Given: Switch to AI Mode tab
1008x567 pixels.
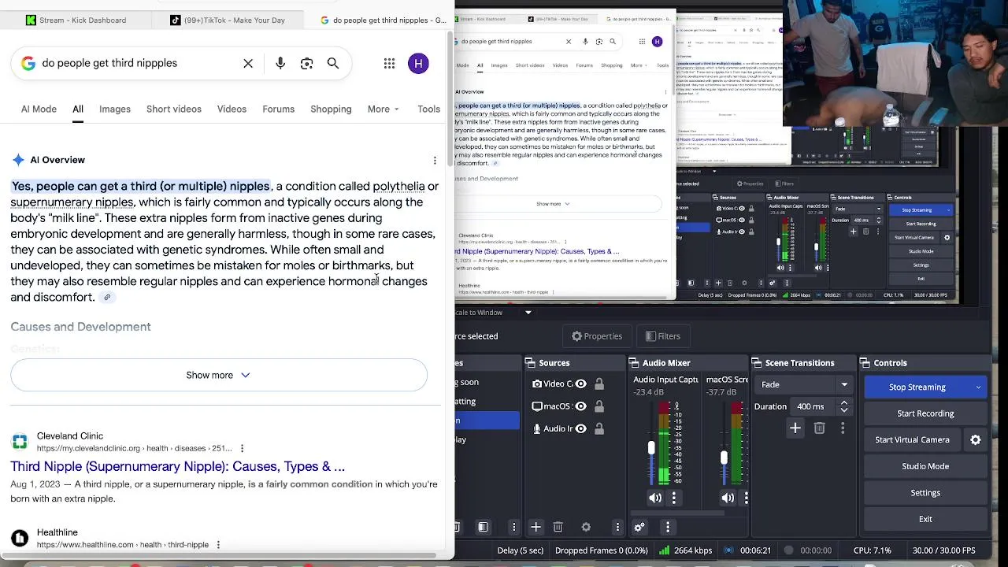Looking at the screenshot, I should (x=39, y=109).
